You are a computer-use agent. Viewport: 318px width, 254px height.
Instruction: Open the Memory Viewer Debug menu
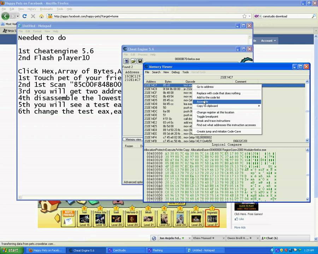click(x=175, y=72)
